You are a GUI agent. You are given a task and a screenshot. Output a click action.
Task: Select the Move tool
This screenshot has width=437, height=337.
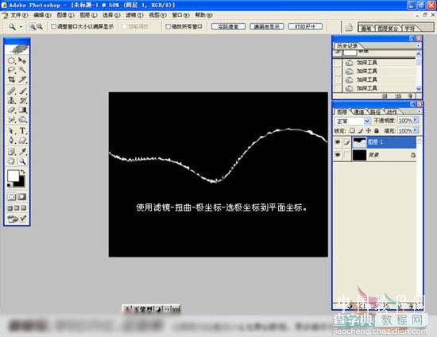[22, 60]
